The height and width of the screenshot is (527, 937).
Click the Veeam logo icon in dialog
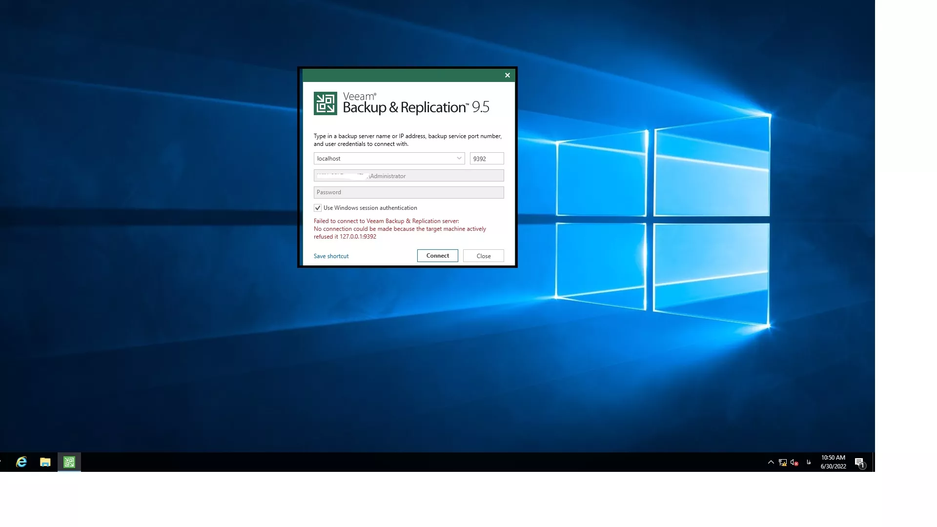[x=325, y=103]
